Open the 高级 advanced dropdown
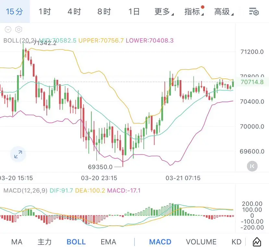 tap(224, 12)
